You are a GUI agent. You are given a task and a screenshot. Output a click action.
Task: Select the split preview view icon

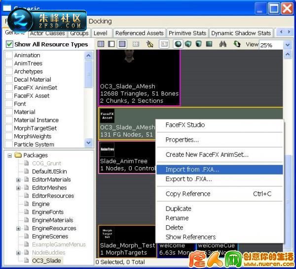111,44
